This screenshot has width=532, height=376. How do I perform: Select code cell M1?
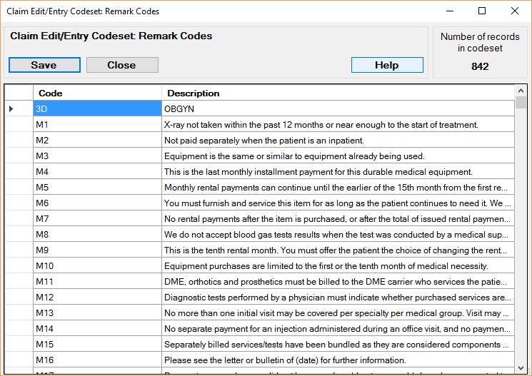(x=97, y=125)
